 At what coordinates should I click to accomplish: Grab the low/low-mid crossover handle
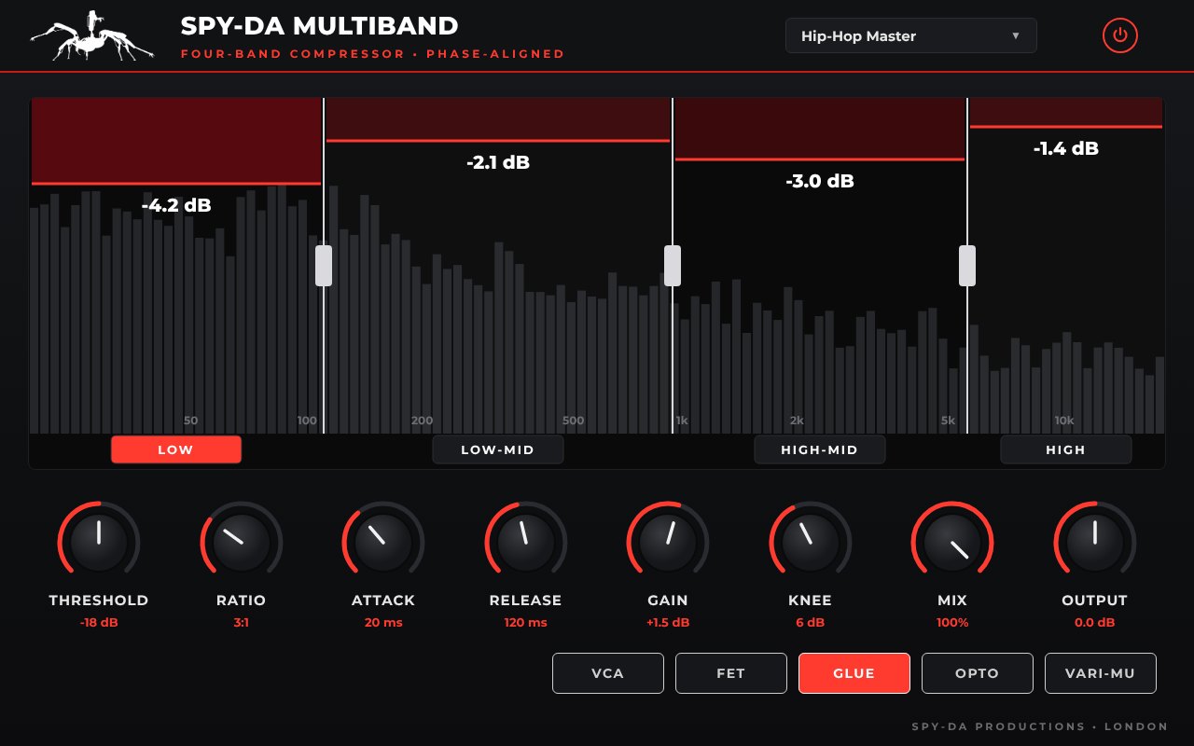pos(324,266)
